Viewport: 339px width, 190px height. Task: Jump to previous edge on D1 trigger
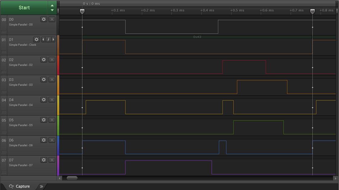pos(43,39)
